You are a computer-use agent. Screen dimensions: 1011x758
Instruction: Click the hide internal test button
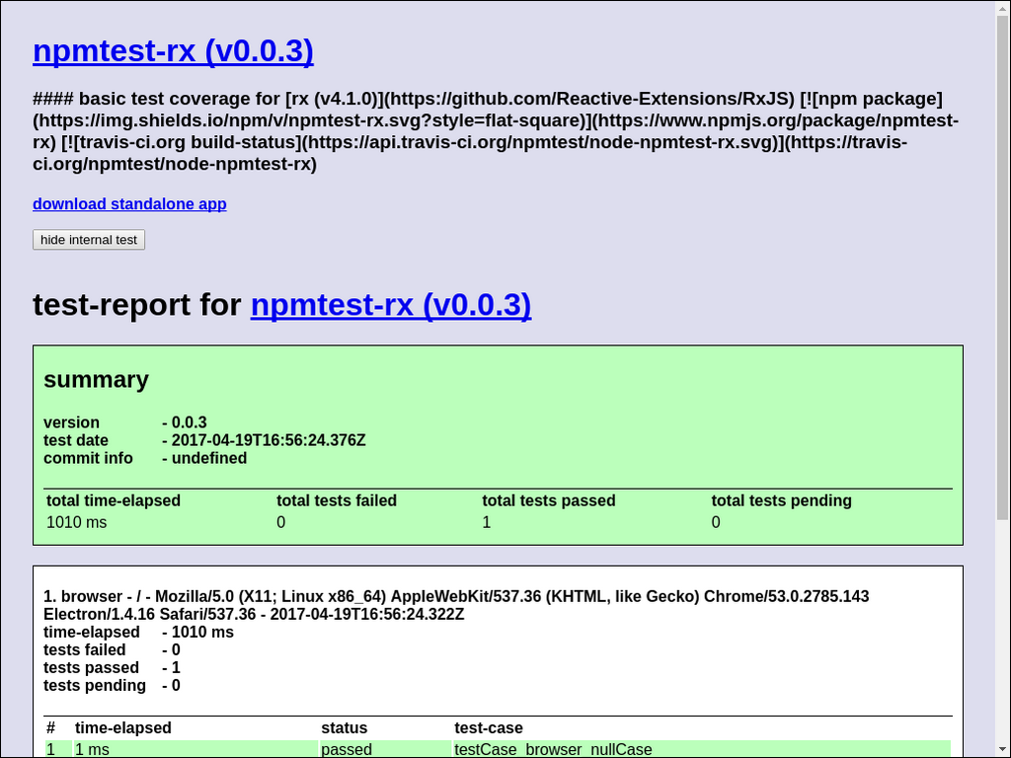pyautogui.click(x=89, y=240)
